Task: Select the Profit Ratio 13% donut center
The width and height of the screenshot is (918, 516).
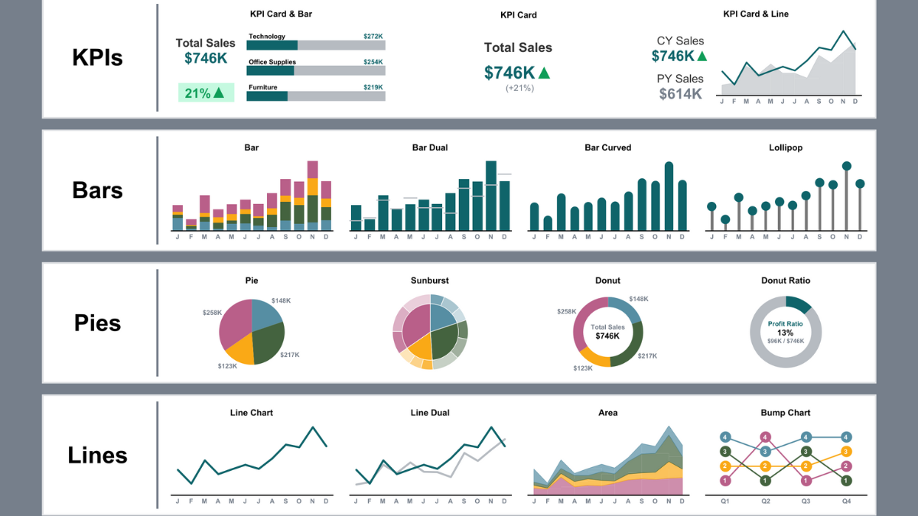Action: [x=786, y=332]
